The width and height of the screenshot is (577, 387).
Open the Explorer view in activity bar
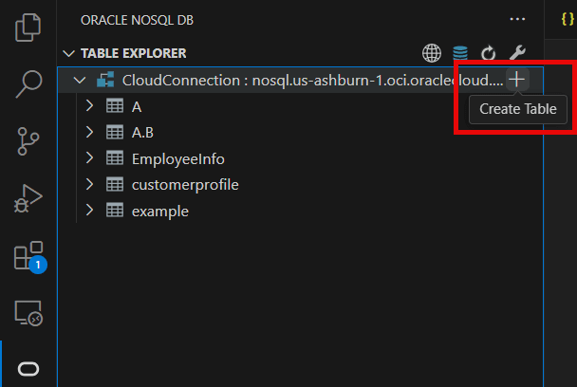(x=28, y=27)
